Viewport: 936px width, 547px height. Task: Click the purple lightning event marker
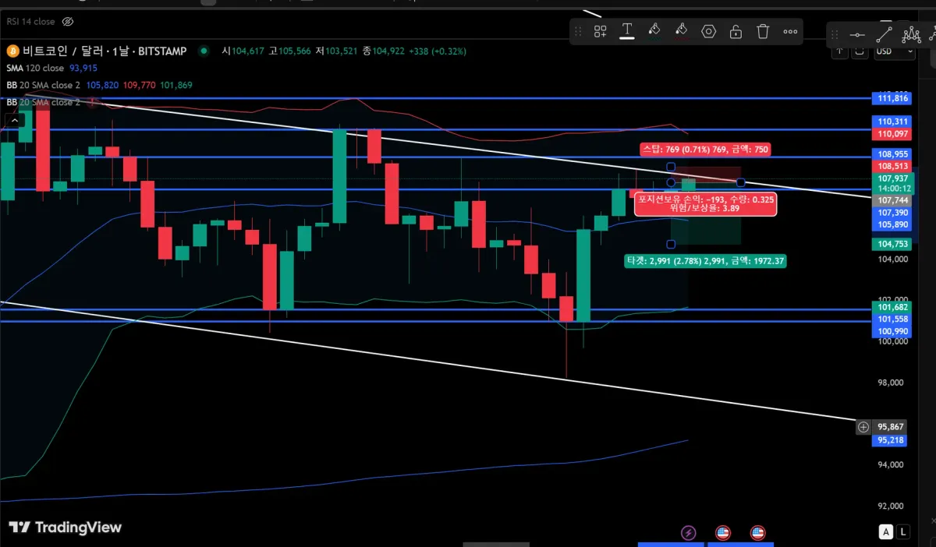point(689,533)
